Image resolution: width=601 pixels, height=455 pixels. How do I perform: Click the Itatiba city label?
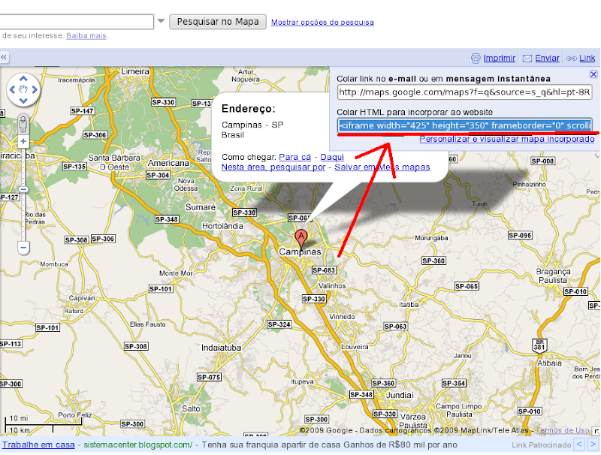point(409,305)
